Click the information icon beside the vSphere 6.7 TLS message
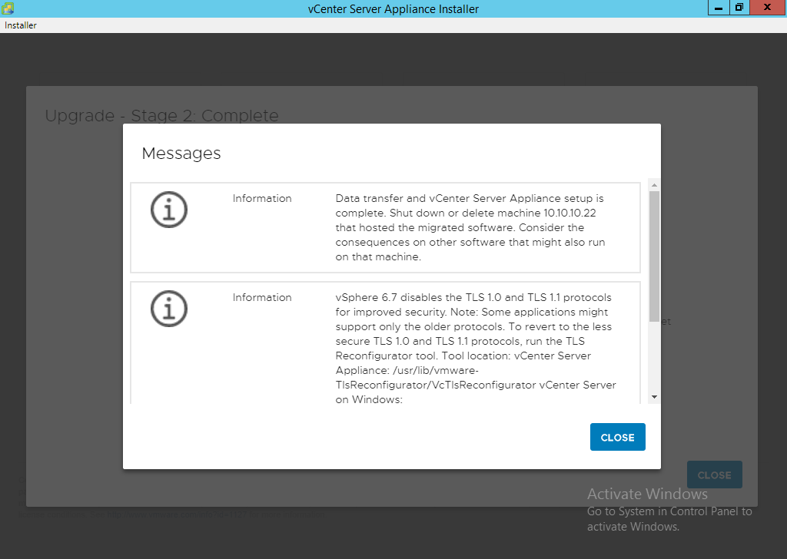Screen dimensions: 787x559 (x=169, y=309)
